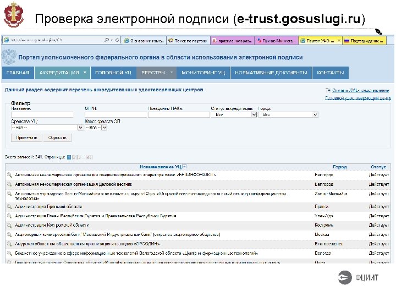Switch to Подтверждение browser tab
This screenshot has height=297, width=396.
pyautogui.click(x=364, y=41)
